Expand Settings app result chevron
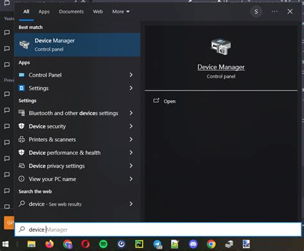The image size is (304, 251). (x=131, y=88)
